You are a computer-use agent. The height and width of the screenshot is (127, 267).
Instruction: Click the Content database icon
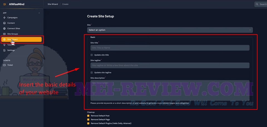point(4,23)
